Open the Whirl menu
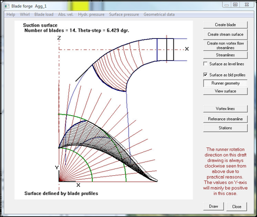257x217 pixels. click(25, 14)
